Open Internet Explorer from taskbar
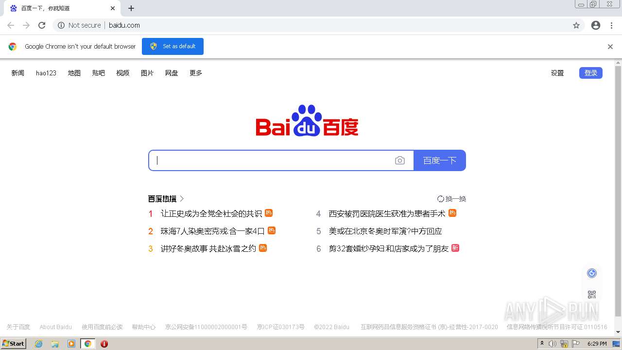Viewport: 622px width, 350px height. pos(39,344)
